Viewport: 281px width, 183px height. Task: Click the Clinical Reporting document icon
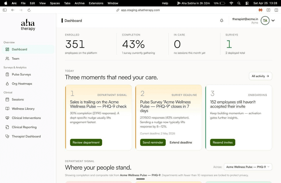point(7,127)
